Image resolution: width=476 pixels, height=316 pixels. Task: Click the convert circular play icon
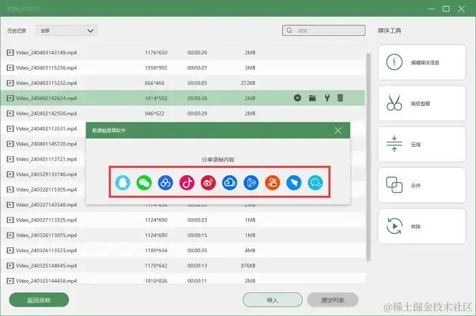(394, 226)
